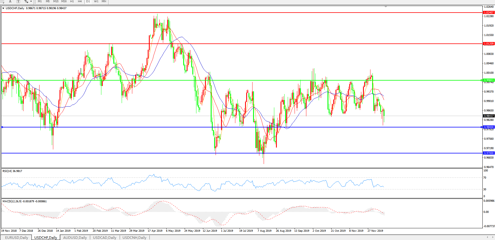Select the H4 timeframe button
The height and width of the screenshot is (240, 495).
[x=80, y=1]
